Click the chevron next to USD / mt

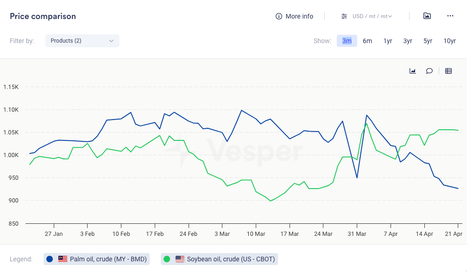(x=390, y=16)
